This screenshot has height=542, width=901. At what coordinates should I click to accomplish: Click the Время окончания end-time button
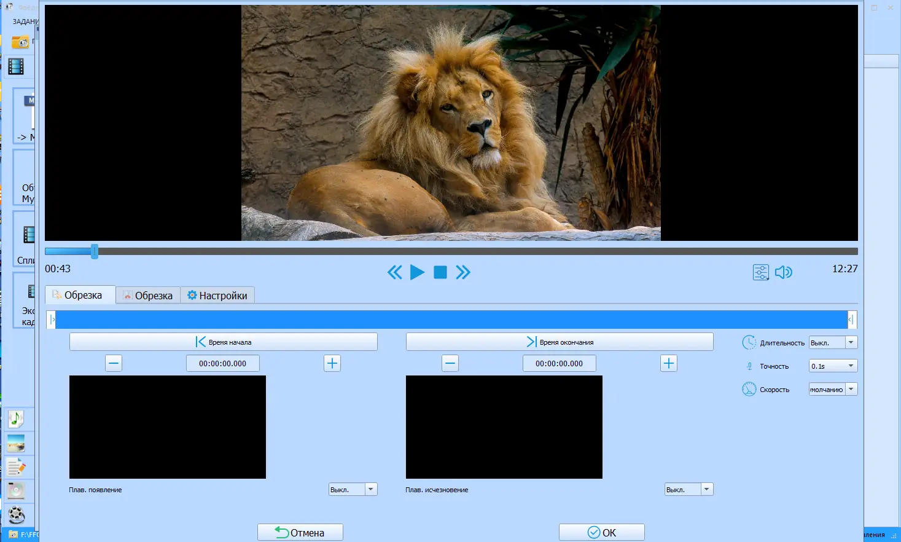pyautogui.click(x=560, y=342)
